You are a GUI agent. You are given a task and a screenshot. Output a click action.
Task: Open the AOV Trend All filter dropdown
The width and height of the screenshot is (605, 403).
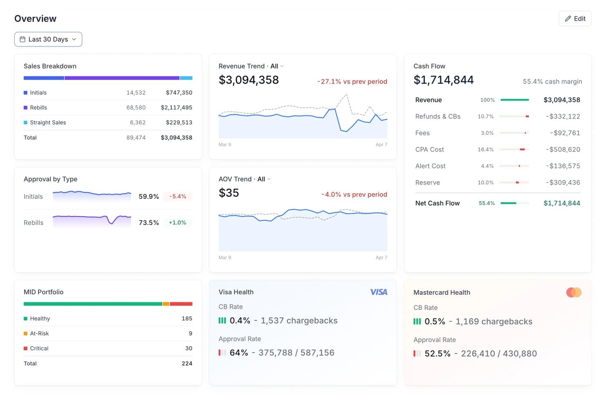(x=264, y=179)
